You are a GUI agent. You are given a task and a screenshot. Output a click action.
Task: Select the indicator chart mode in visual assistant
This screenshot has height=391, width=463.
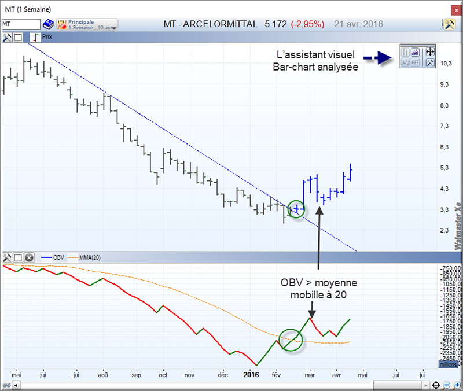click(415, 52)
